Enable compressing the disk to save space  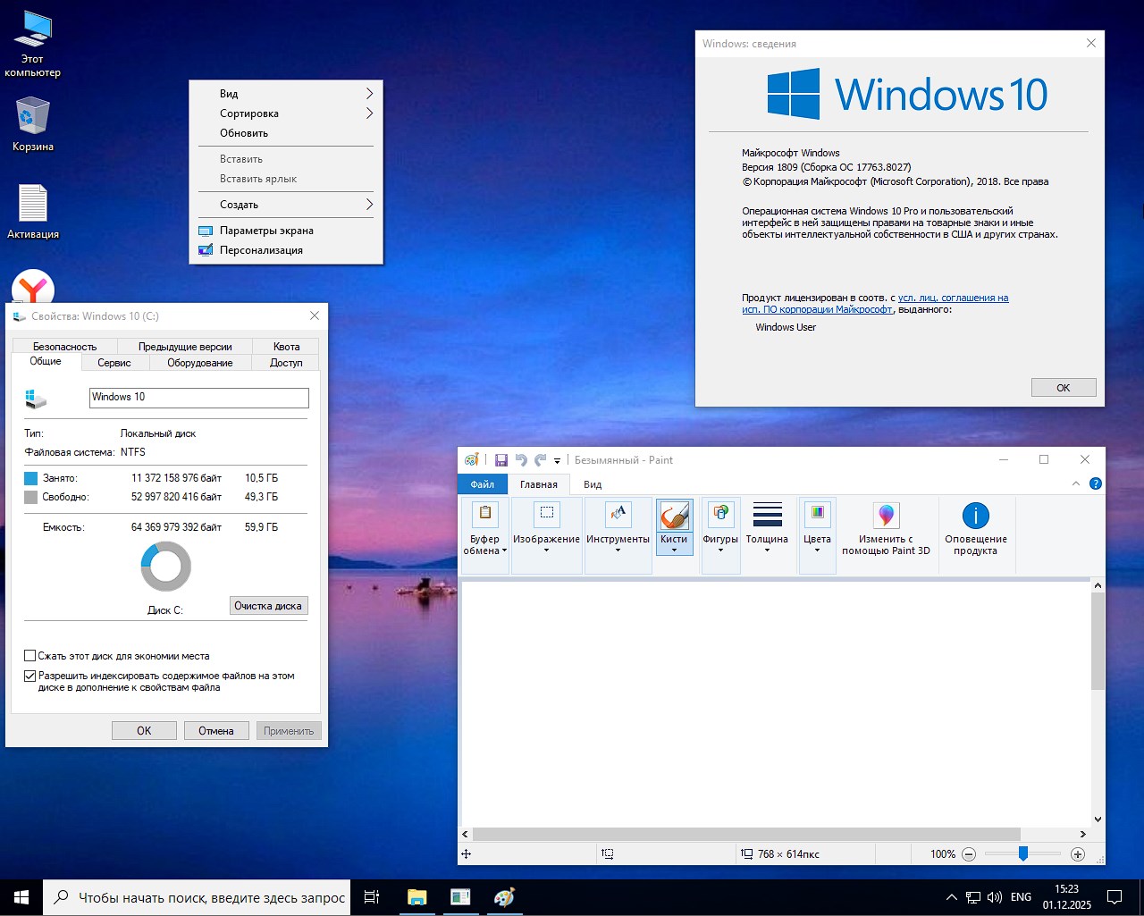(29, 655)
